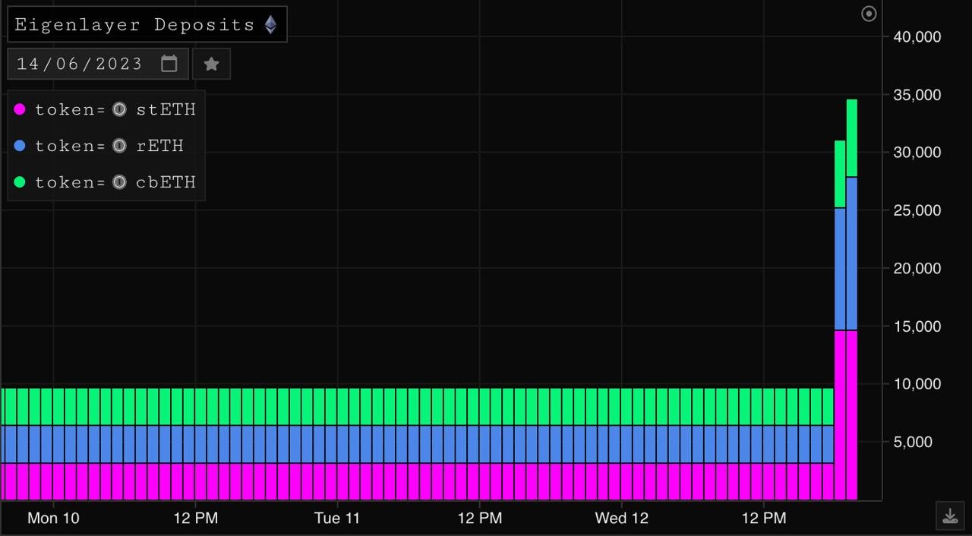This screenshot has height=536, width=972.
Task: Click the stETH token coin icon
Action: point(119,109)
